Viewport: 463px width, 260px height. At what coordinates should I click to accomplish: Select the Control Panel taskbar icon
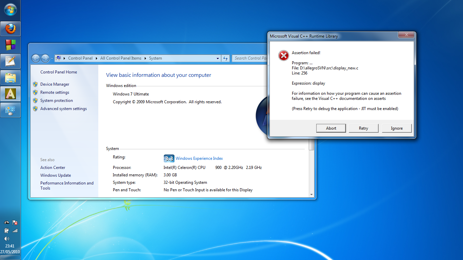coord(11,110)
